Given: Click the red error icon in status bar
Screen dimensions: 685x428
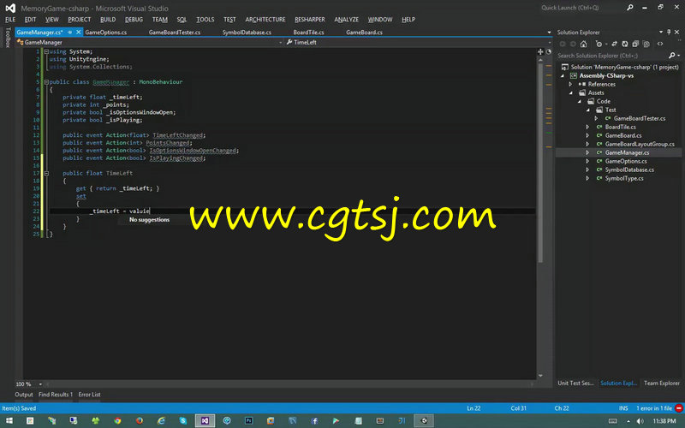Looking at the screenshot, I should point(678,408).
